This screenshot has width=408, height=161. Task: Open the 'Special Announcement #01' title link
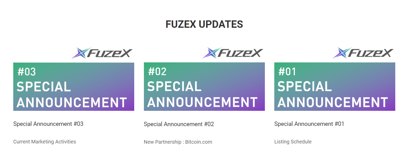click(x=309, y=124)
